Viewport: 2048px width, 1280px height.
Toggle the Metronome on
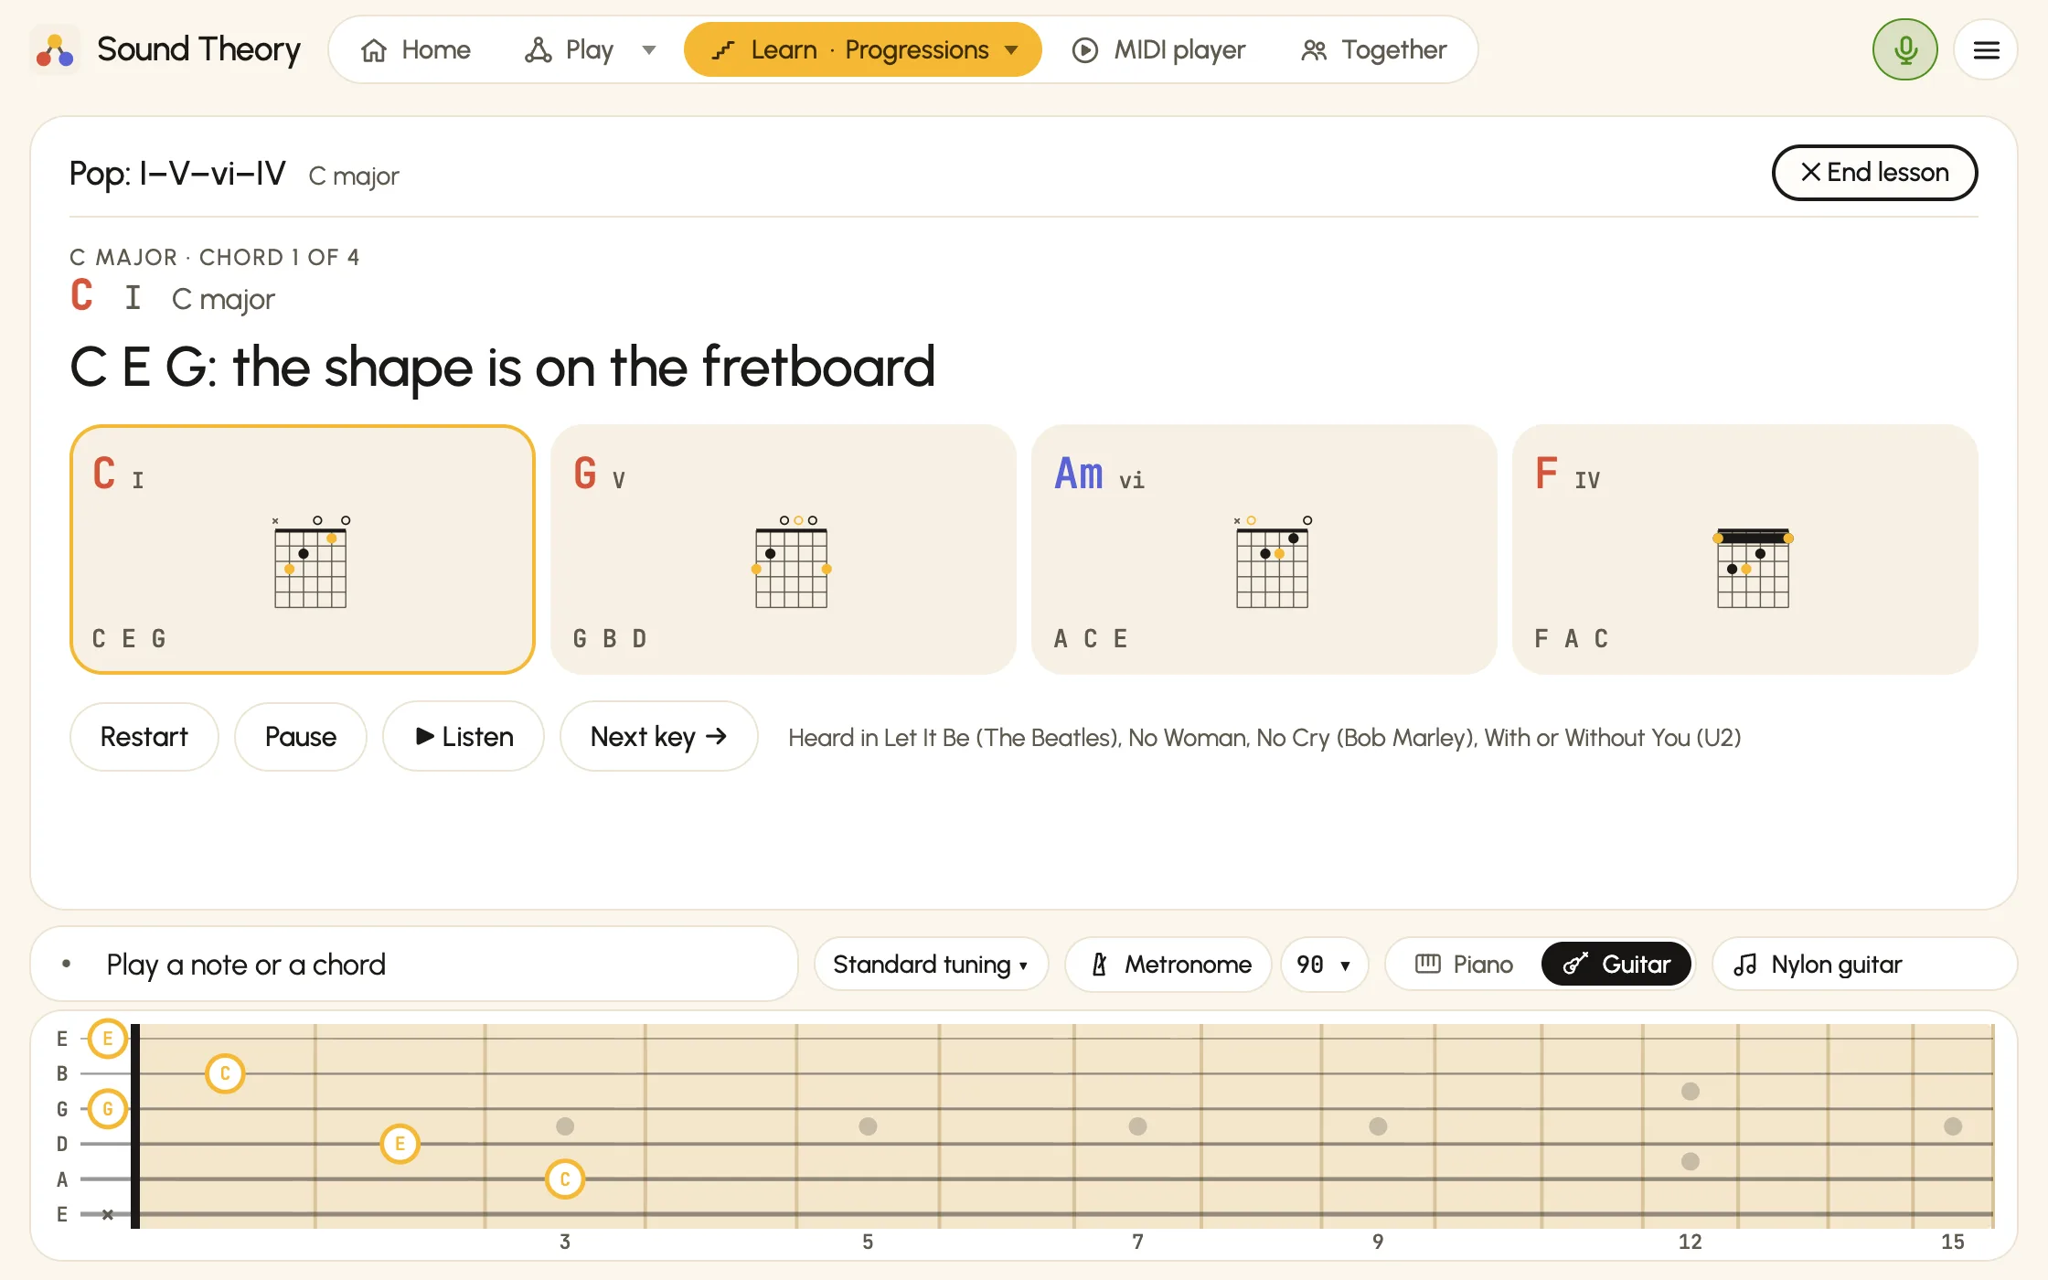coord(1169,964)
